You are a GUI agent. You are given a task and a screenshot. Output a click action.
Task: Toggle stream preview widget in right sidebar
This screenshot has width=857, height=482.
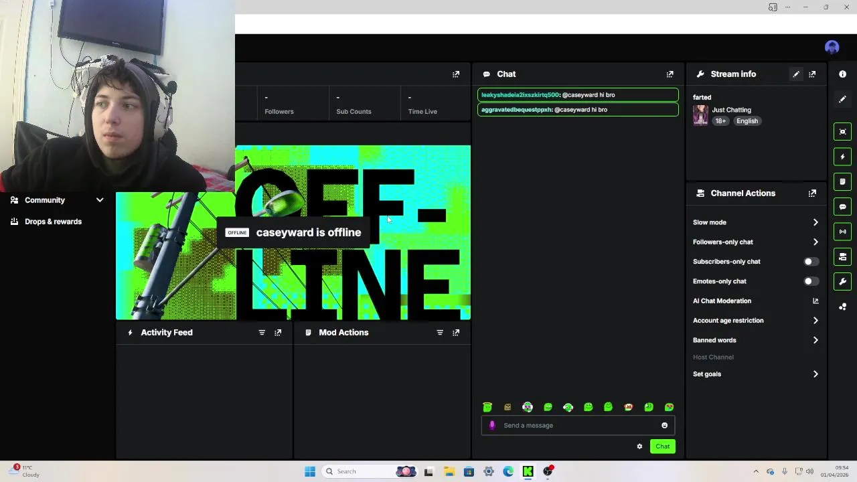[x=843, y=131]
